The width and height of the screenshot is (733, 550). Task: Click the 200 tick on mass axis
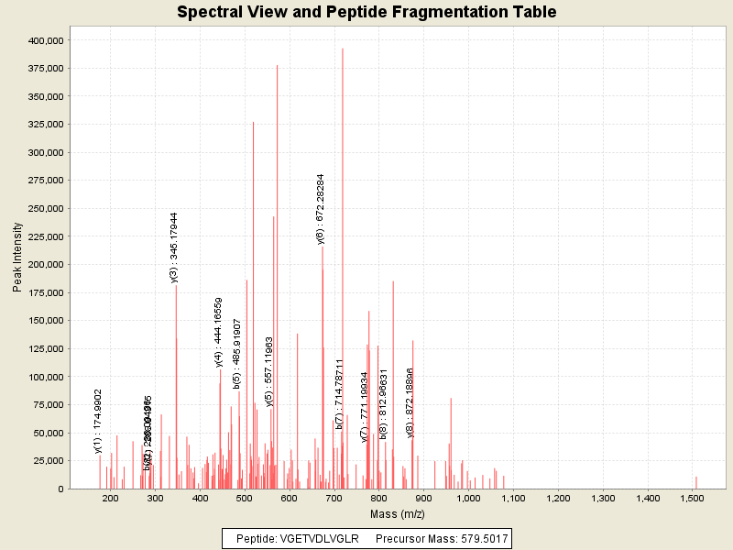(x=111, y=498)
